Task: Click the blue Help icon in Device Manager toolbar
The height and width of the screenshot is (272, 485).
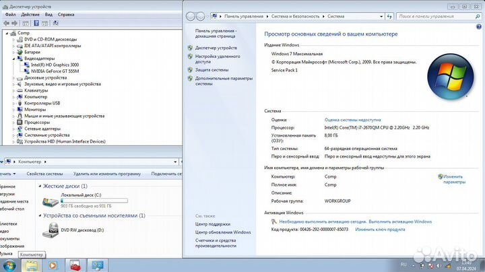Action: [36, 23]
